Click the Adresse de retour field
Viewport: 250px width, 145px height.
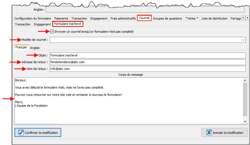point(147,62)
